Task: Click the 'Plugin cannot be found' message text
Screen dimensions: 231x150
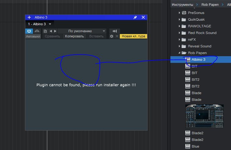Action: pyautogui.click(x=86, y=85)
